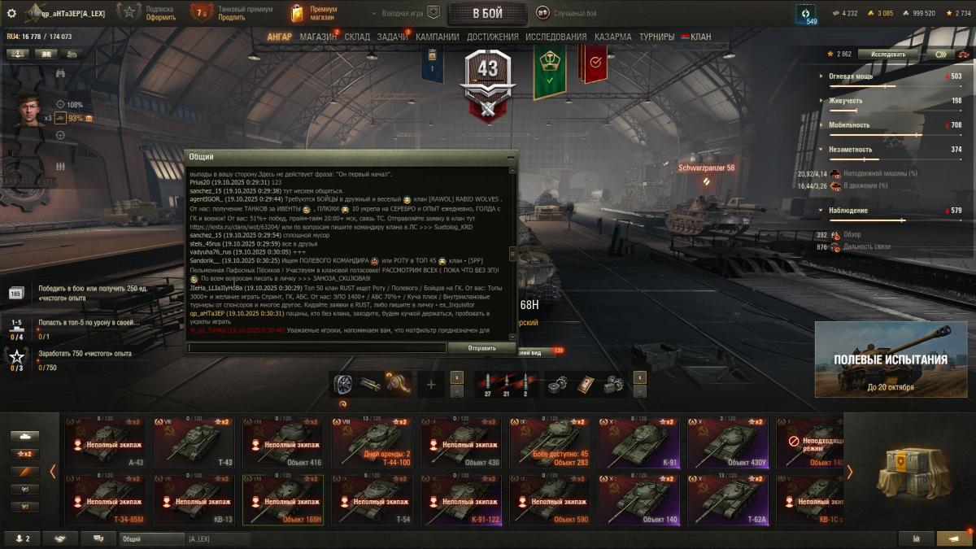This screenshot has width=976, height=549.
Task: Click the В БОЙ battle button
Action: pos(487,13)
